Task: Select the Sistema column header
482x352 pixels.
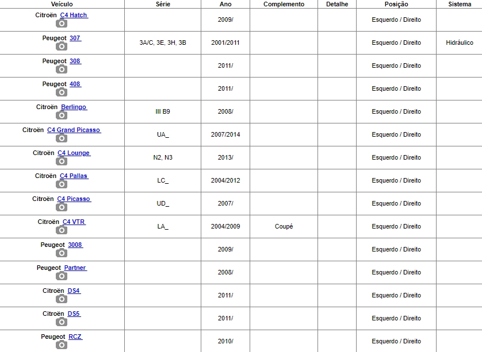Action: [x=460, y=4]
